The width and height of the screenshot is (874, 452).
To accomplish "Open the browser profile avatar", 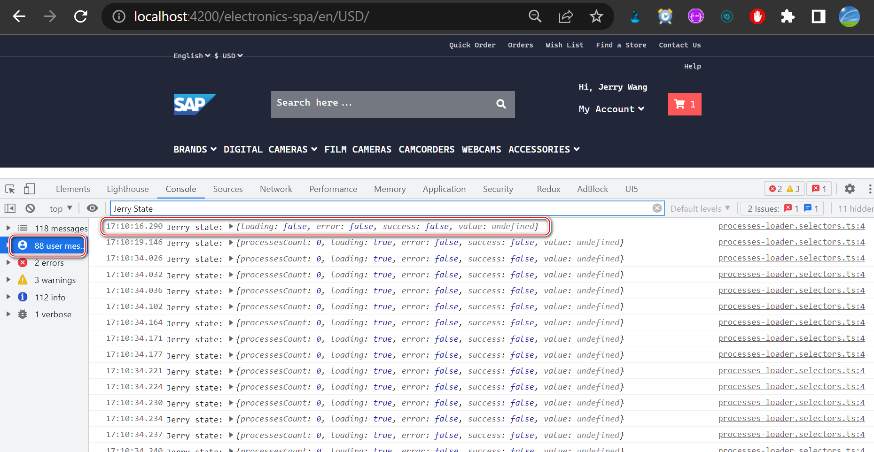I will (849, 17).
